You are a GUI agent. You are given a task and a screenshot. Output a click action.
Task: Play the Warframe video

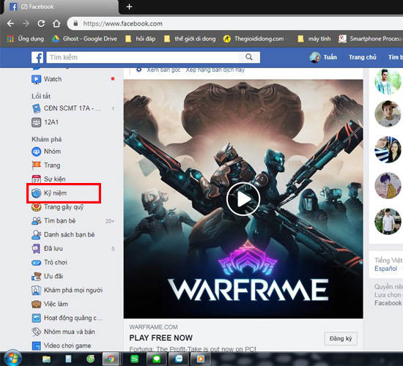point(243,199)
